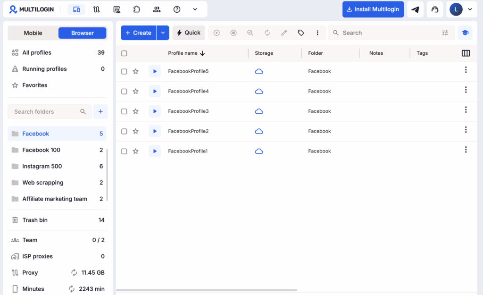The height and width of the screenshot is (295, 483).
Task: Open the Web scrapping folder
Action: coord(57,183)
